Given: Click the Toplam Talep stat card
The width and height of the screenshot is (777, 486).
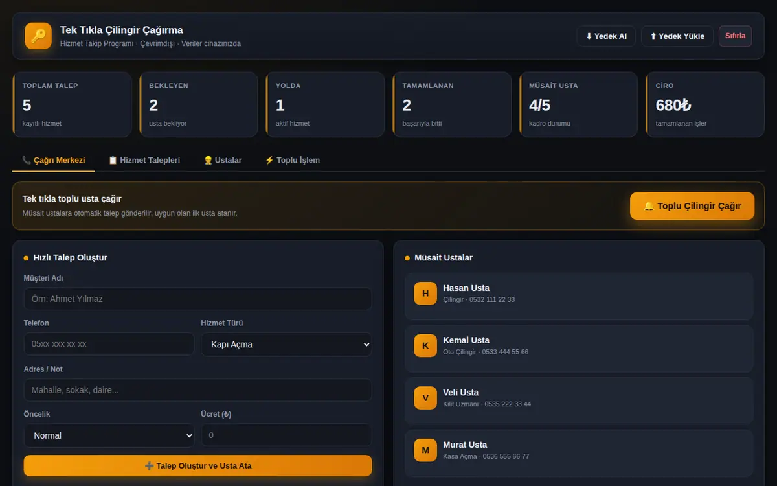Looking at the screenshot, I should (x=72, y=104).
